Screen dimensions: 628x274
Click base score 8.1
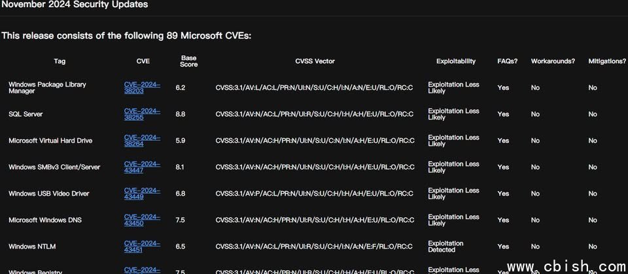click(x=180, y=167)
